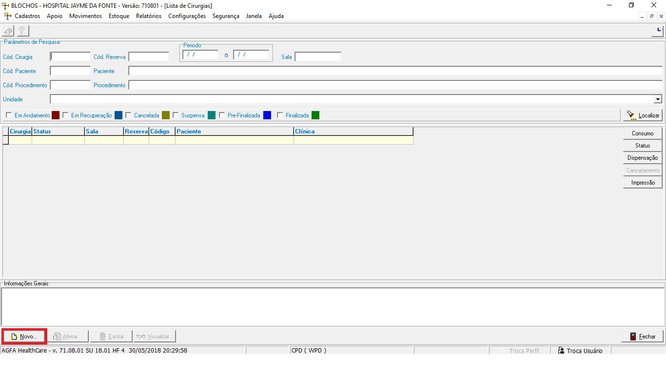Click the Status column header in grid
Viewport: 666px width, 374px height.
[59, 131]
